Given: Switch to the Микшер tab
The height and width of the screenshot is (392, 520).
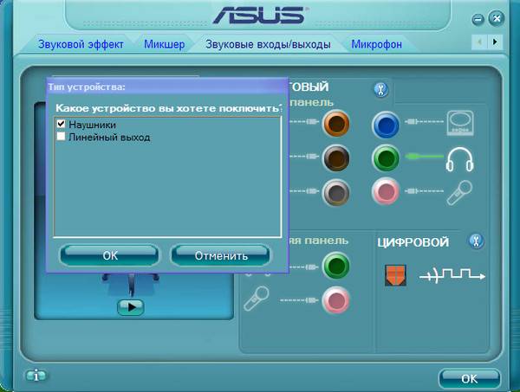Looking at the screenshot, I should pos(165,44).
